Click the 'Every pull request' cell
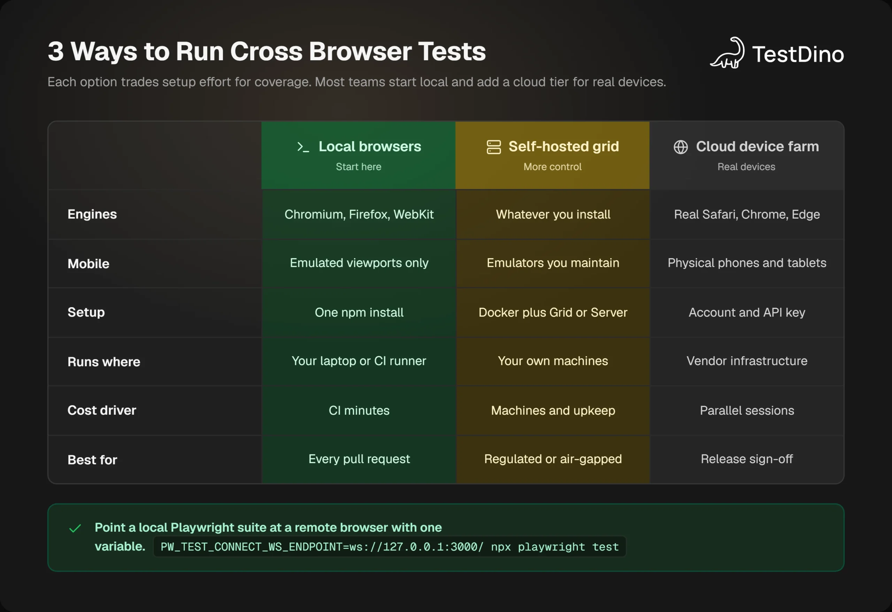Screen dimensions: 892x612 pos(359,459)
